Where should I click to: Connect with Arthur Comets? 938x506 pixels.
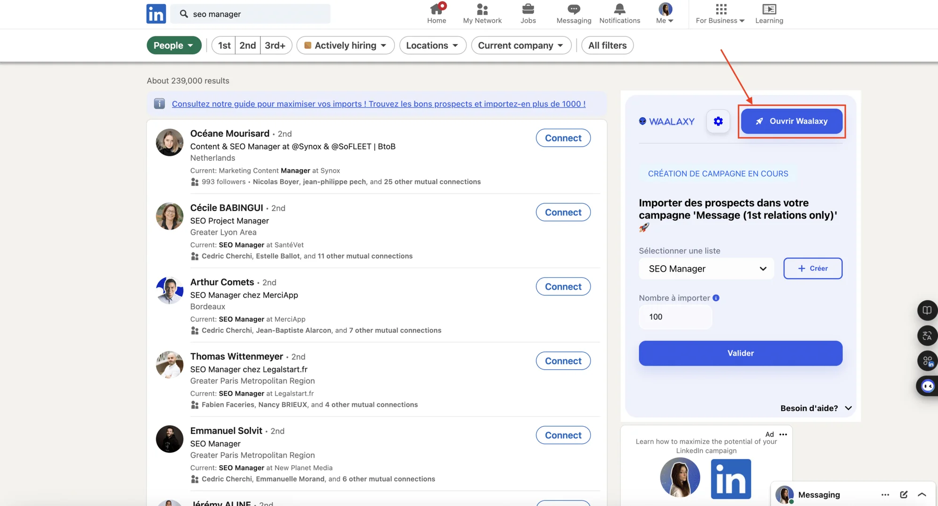point(563,287)
